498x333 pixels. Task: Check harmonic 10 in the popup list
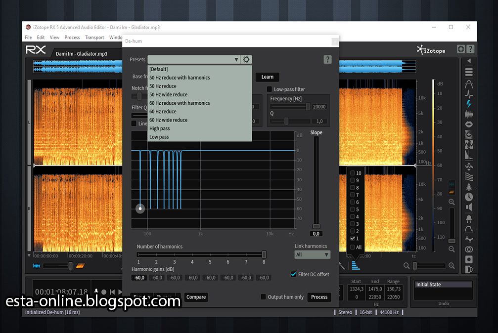[353, 173]
